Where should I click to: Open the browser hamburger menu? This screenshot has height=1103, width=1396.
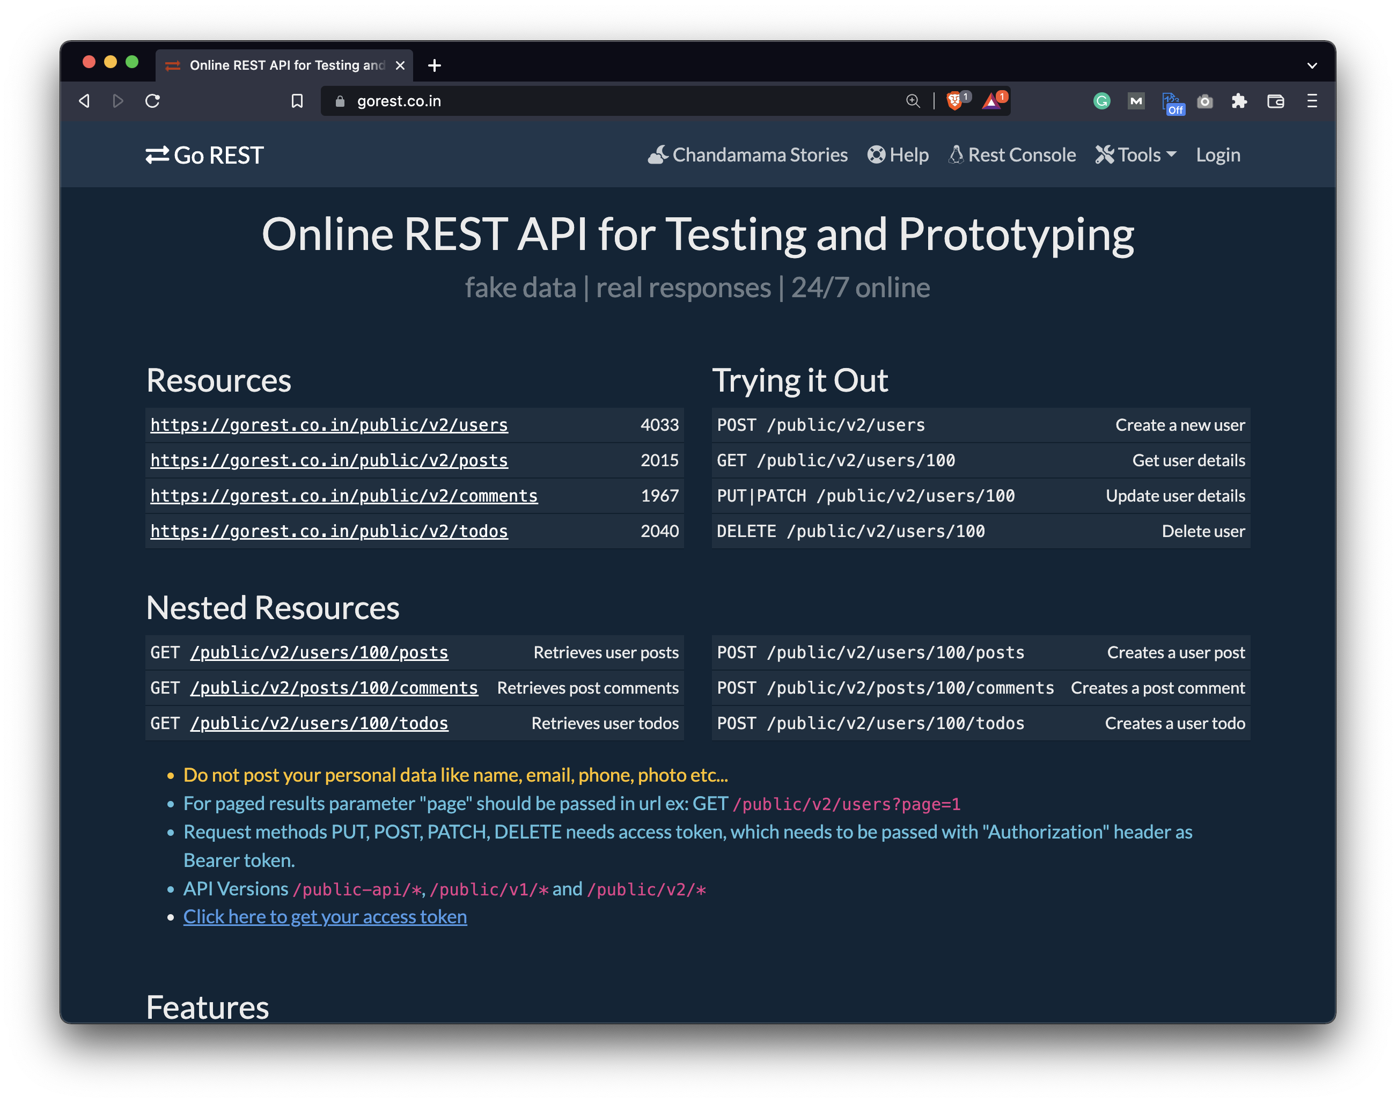pyautogui.click(x=1311, y=101)
